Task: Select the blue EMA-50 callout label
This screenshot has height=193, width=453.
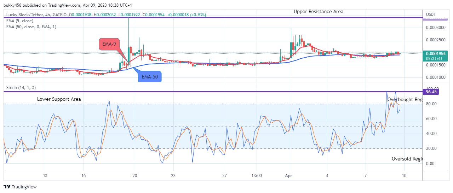Action: pyautogui.click(x=149, y=76)
